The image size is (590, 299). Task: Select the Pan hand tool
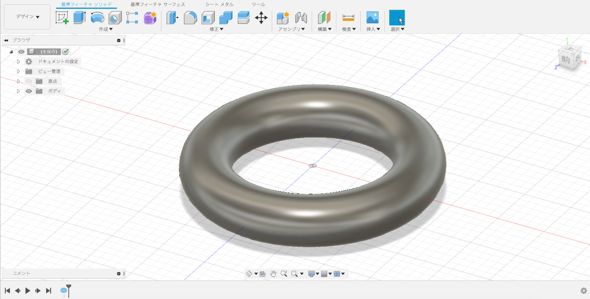point(273,274)
